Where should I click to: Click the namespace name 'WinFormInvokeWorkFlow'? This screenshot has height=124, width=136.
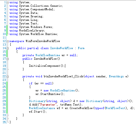click(43, 41)
